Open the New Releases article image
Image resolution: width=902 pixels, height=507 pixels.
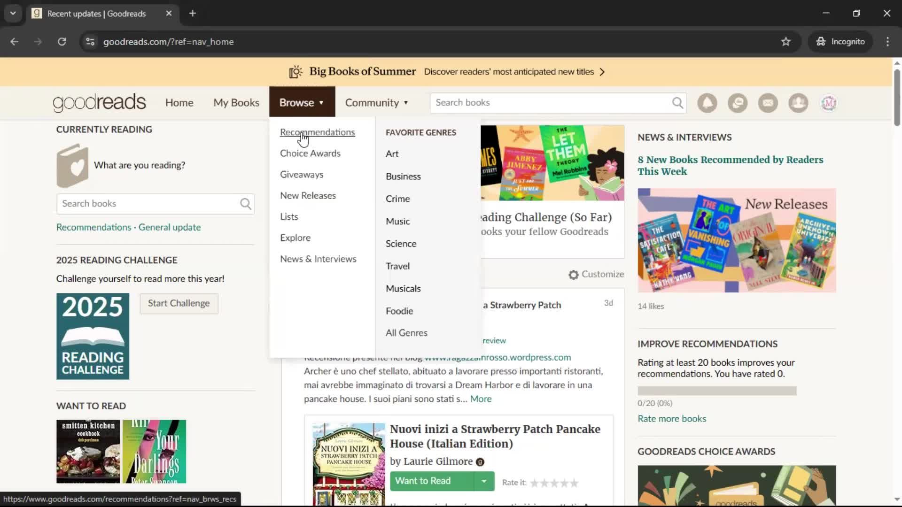[737, 241]
